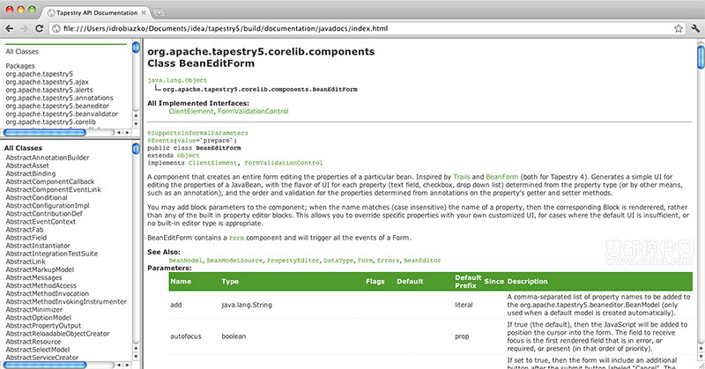Open class AbstractMethodInvokingInstrumenter
705x369 pixels.
66,301
